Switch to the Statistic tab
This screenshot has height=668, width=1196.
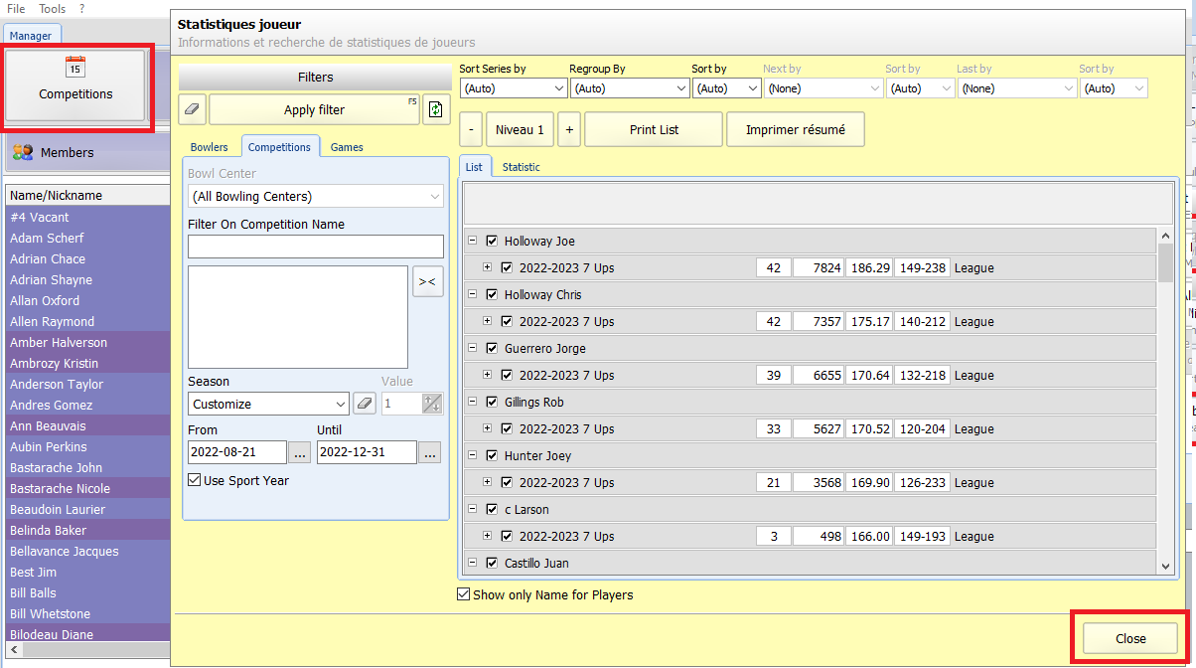522,167
